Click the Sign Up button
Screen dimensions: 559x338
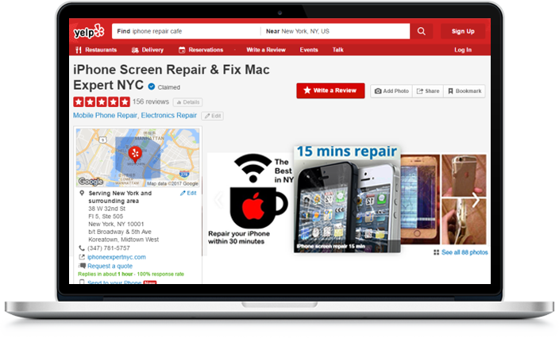coord(463,32)
